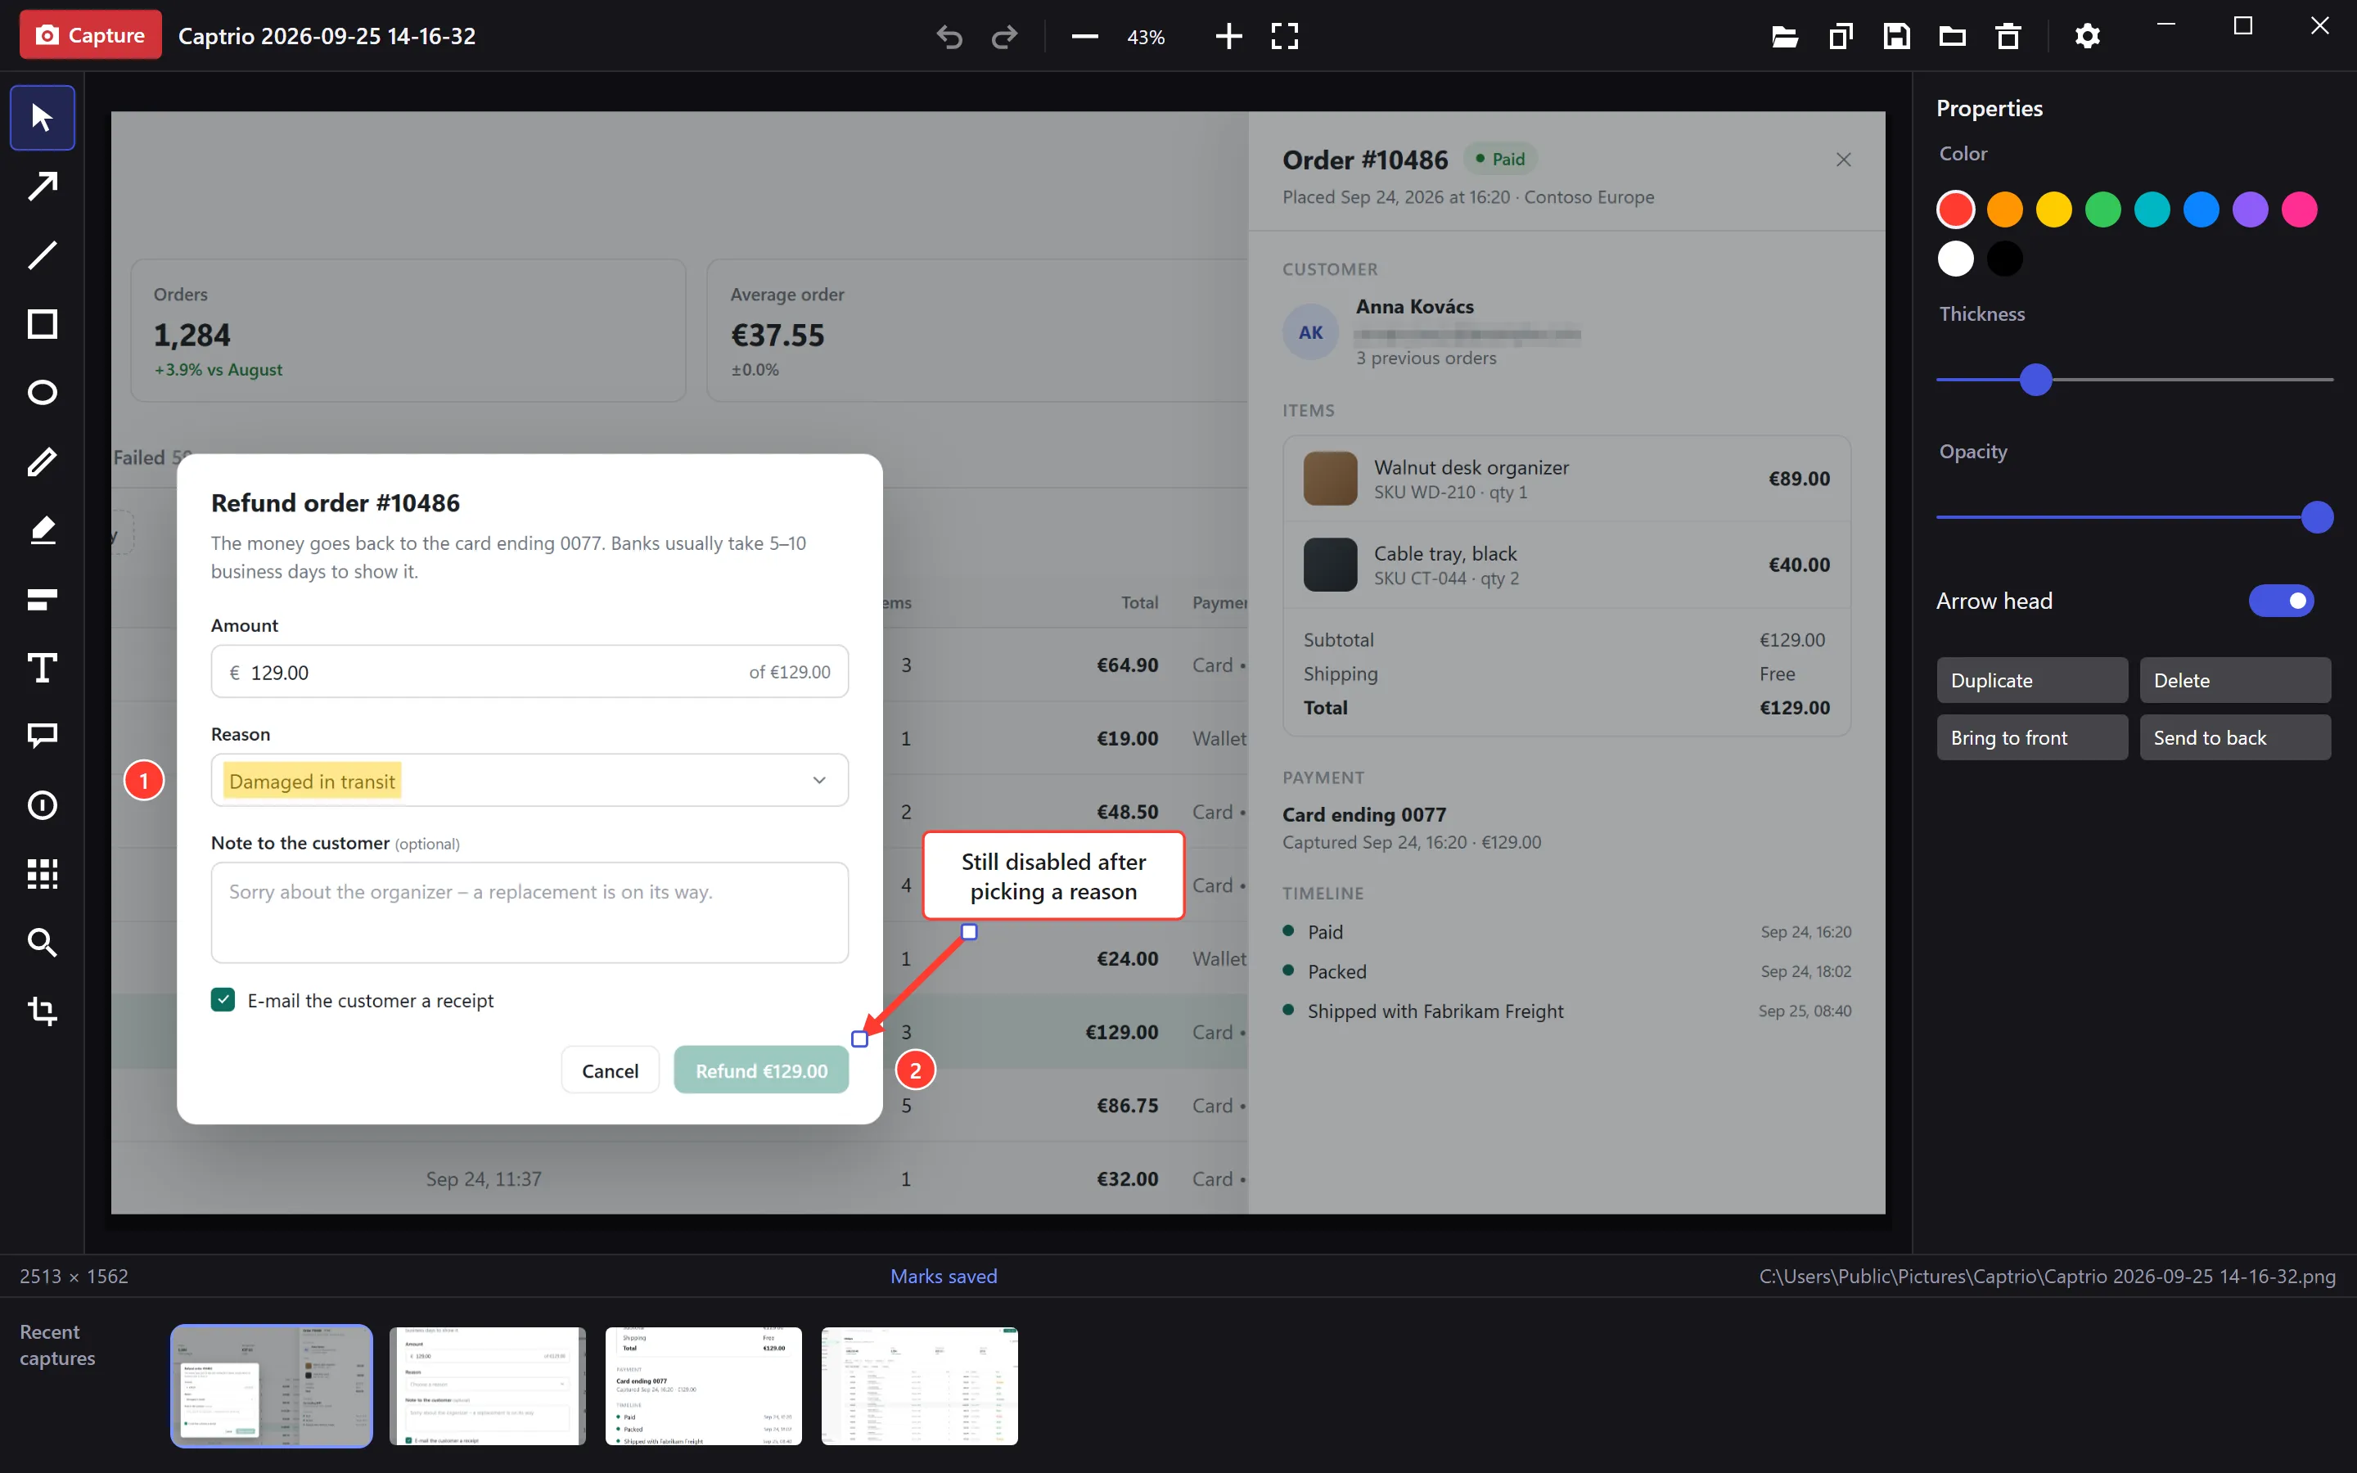This screenshot has width=2357, height=1473.
Task: Select the Rectangle shape tool
Action: click(x=42, y=324)
